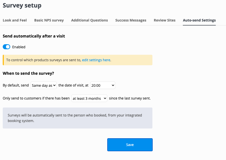Viewport: 226px width, 160px height.
Task: Disable the send automatically toggle switch
Action: pos(6,47)
